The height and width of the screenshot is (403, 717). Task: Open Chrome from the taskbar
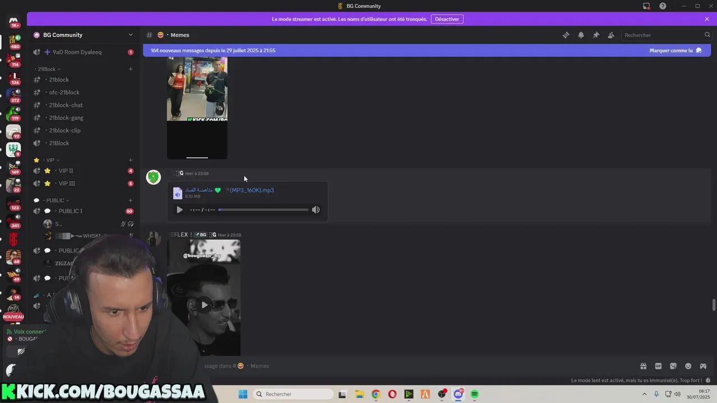click(376, 394)
